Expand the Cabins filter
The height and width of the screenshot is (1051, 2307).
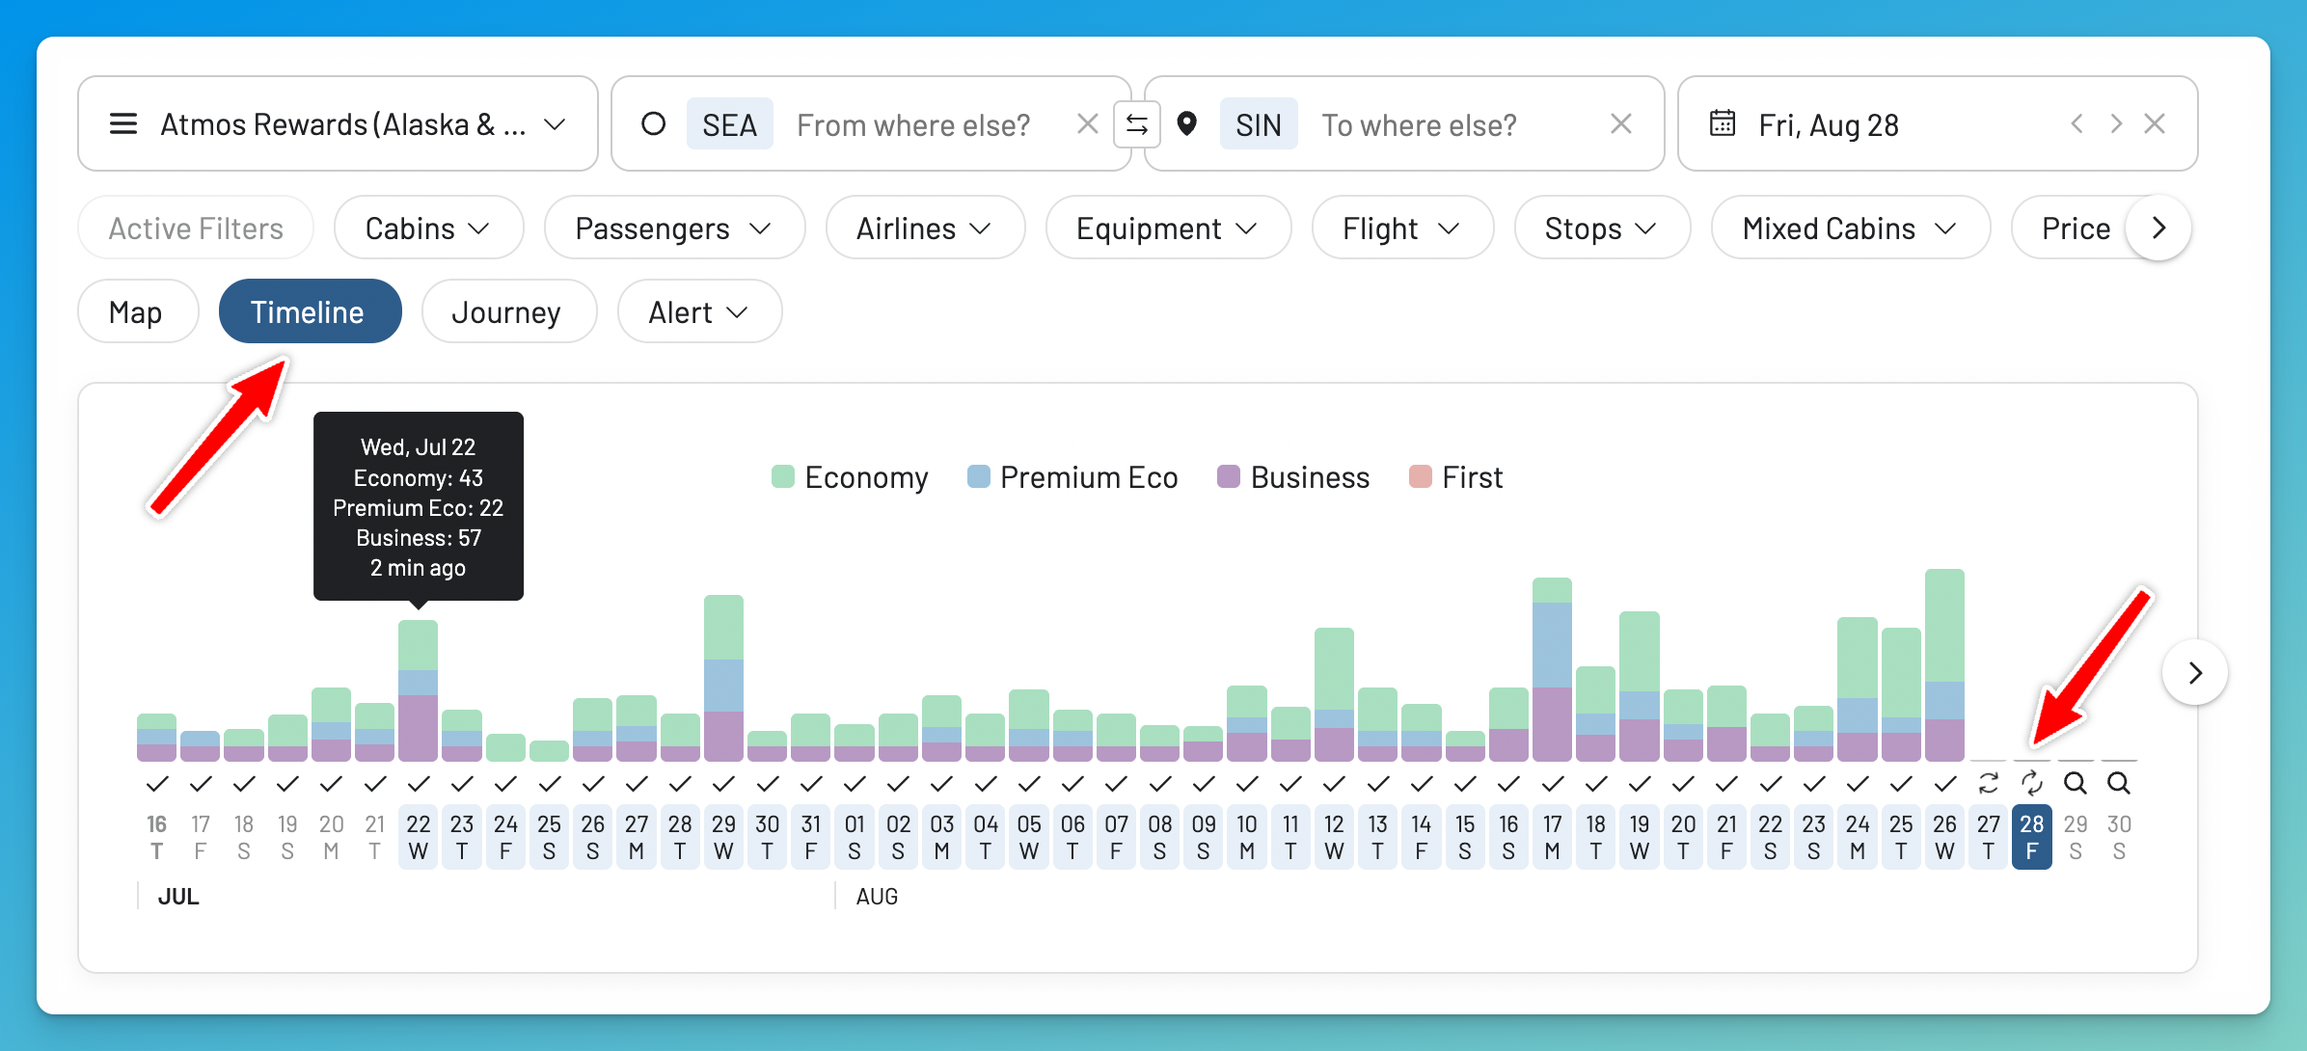(428, 229)
